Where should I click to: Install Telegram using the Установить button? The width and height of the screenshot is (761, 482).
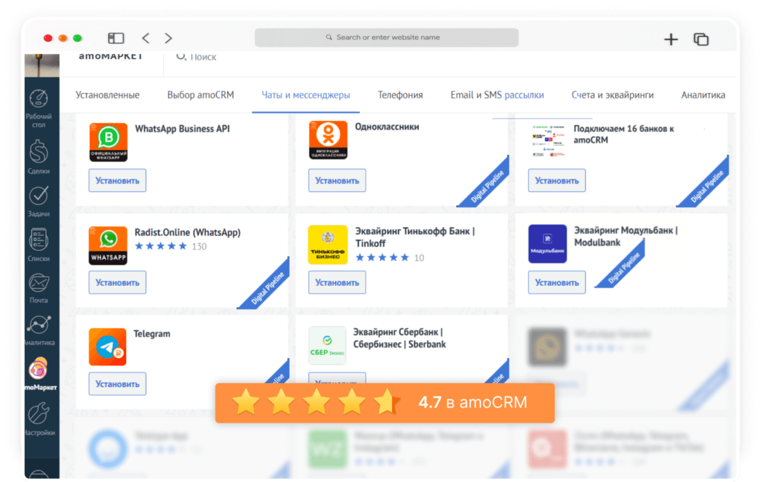point(118,384)
